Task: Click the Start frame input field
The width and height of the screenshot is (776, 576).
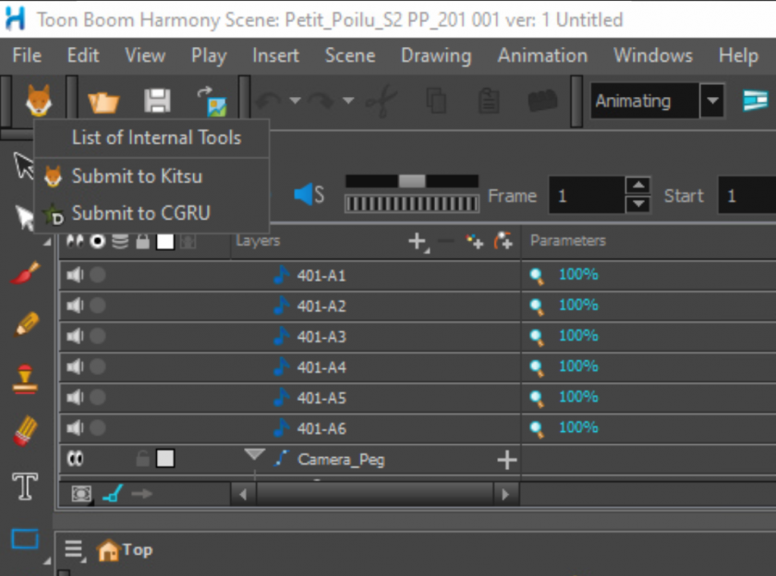Action: pyautogui.click(x=747, y=196)
